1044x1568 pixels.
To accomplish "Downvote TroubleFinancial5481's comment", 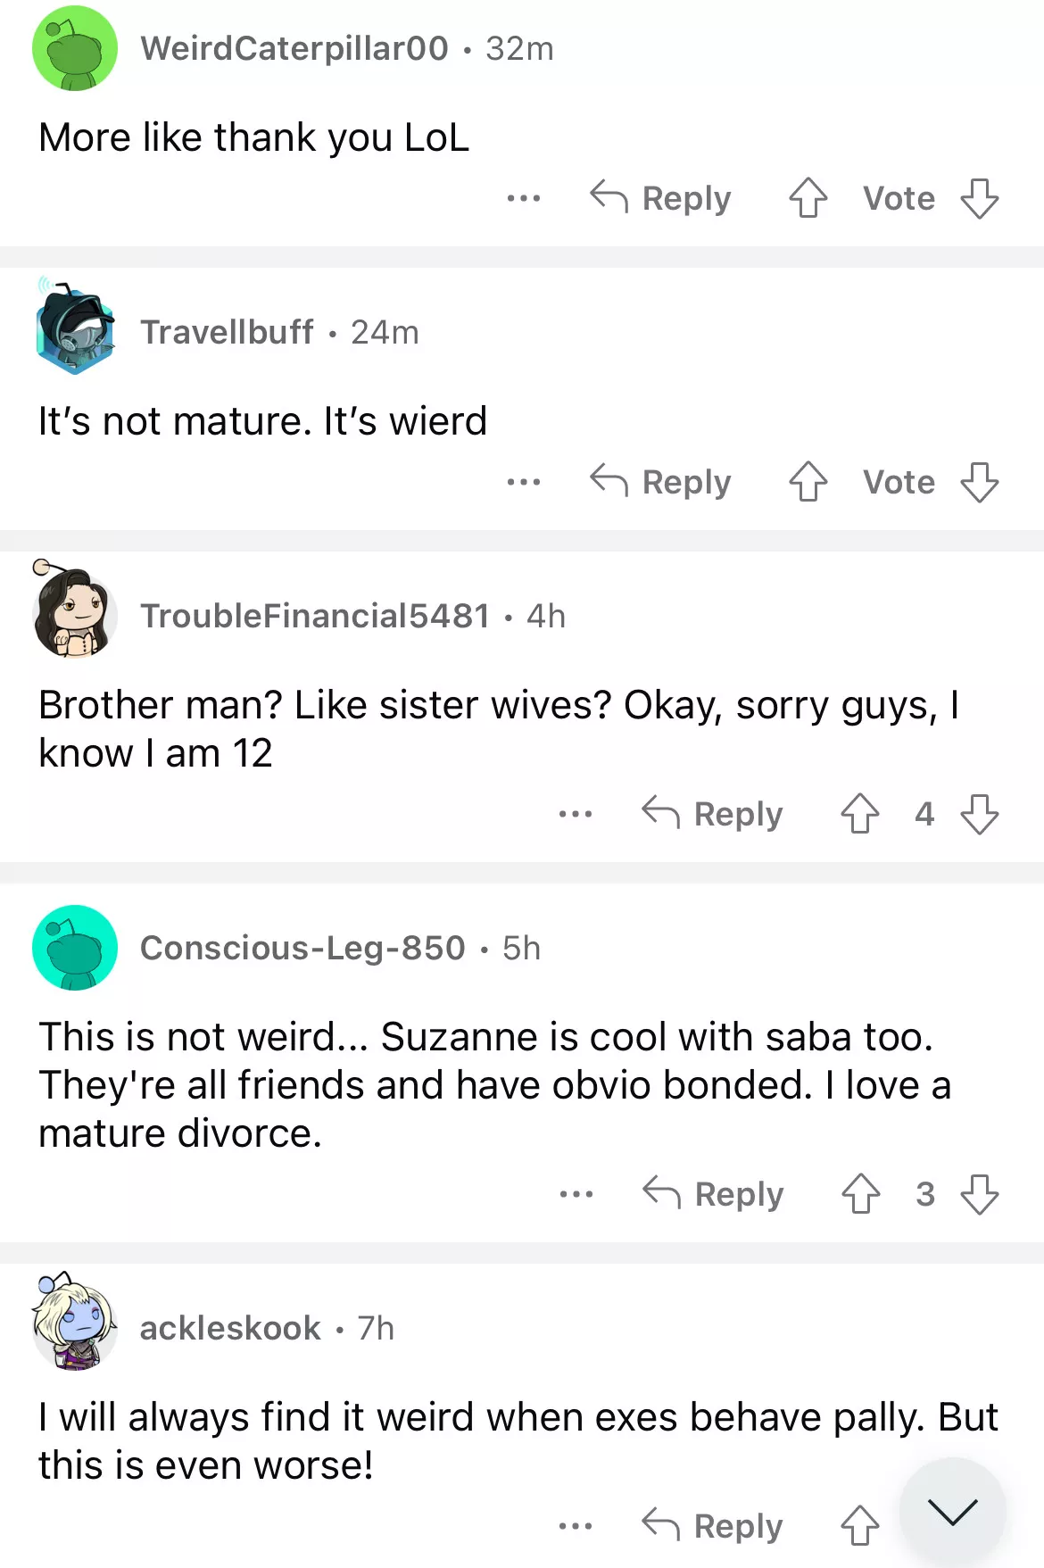I will [979, 814].
